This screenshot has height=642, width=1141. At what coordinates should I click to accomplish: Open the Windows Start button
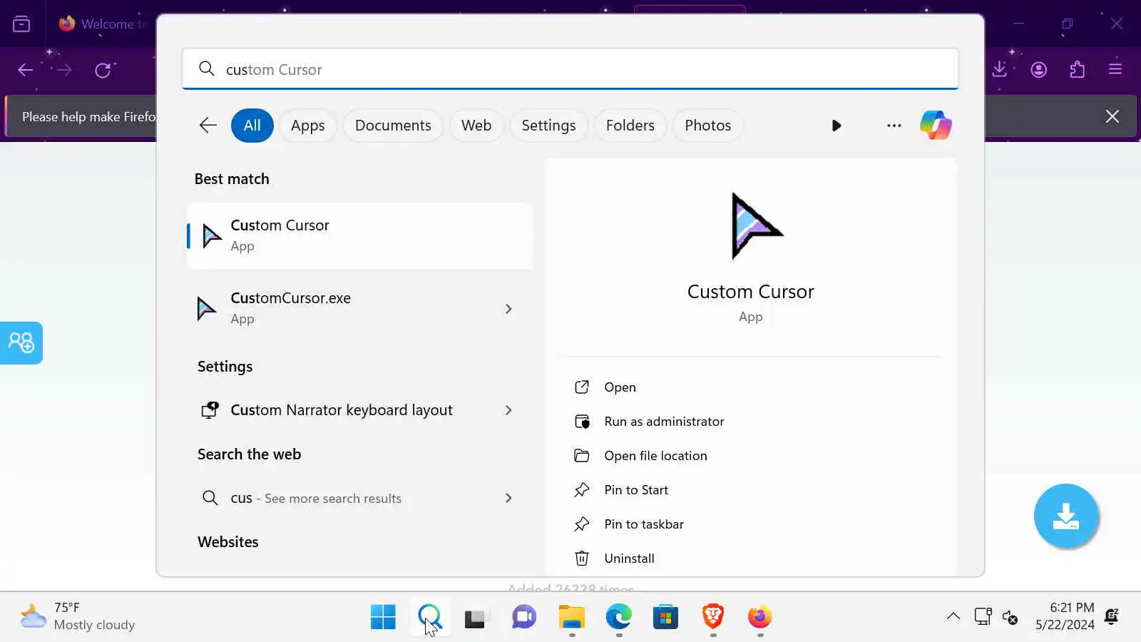point(383,616)
